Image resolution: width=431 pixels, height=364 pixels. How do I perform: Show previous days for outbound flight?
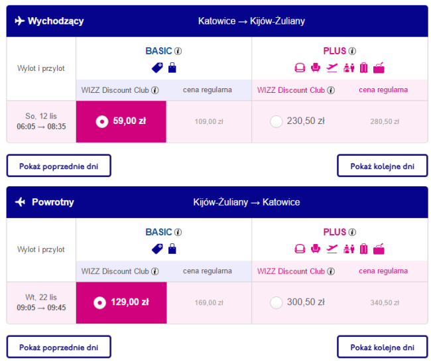59,166
